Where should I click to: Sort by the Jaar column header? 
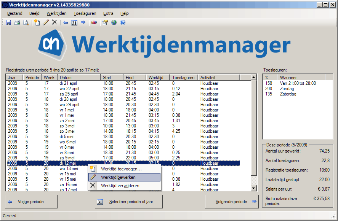point(14,78)
